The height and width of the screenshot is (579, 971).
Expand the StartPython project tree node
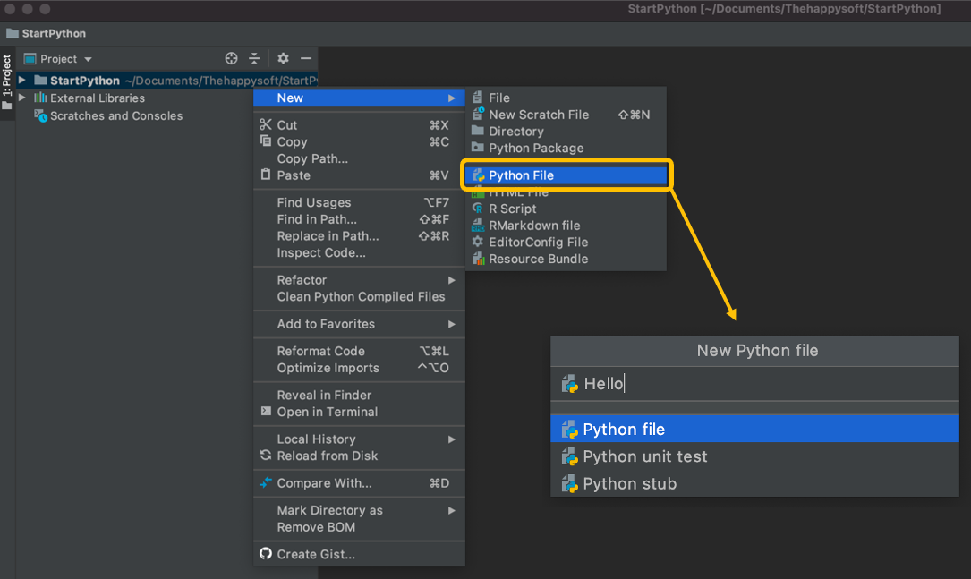[x=21, y=80]
